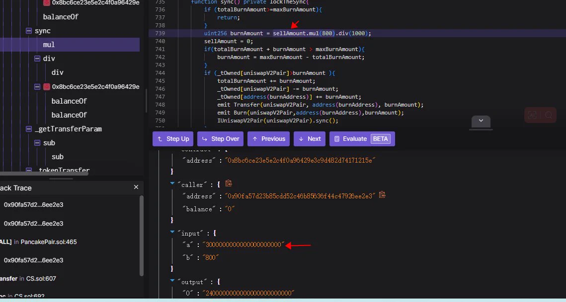Advance with the Next button
The width and height of the screenshot is (566, 302).
310,139
